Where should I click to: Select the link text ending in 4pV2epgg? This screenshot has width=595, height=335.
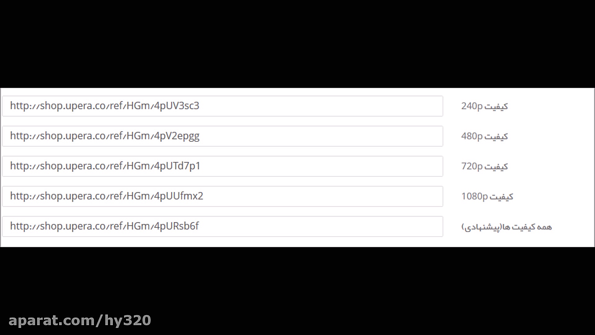click(x=104, y=136)
